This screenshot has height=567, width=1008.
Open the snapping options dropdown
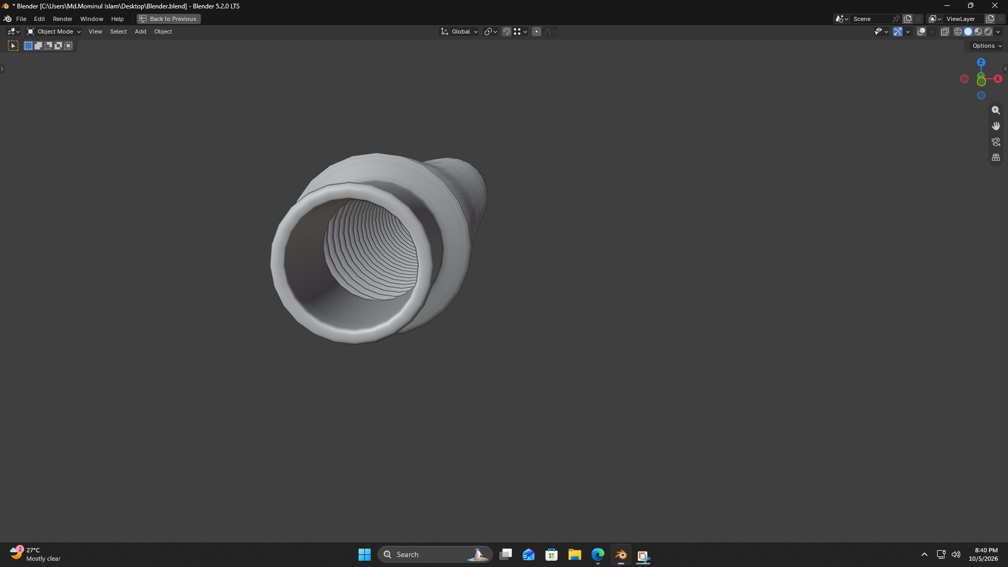click(520, 31)
